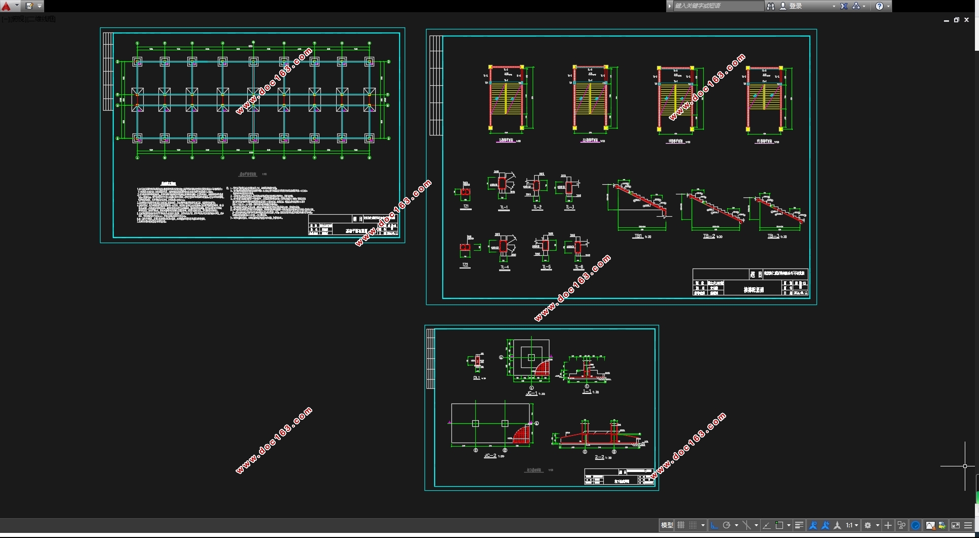Open isometric drafting plane dropdown
Viewport: 979px width, 538px height.
[x=756, y=525]
